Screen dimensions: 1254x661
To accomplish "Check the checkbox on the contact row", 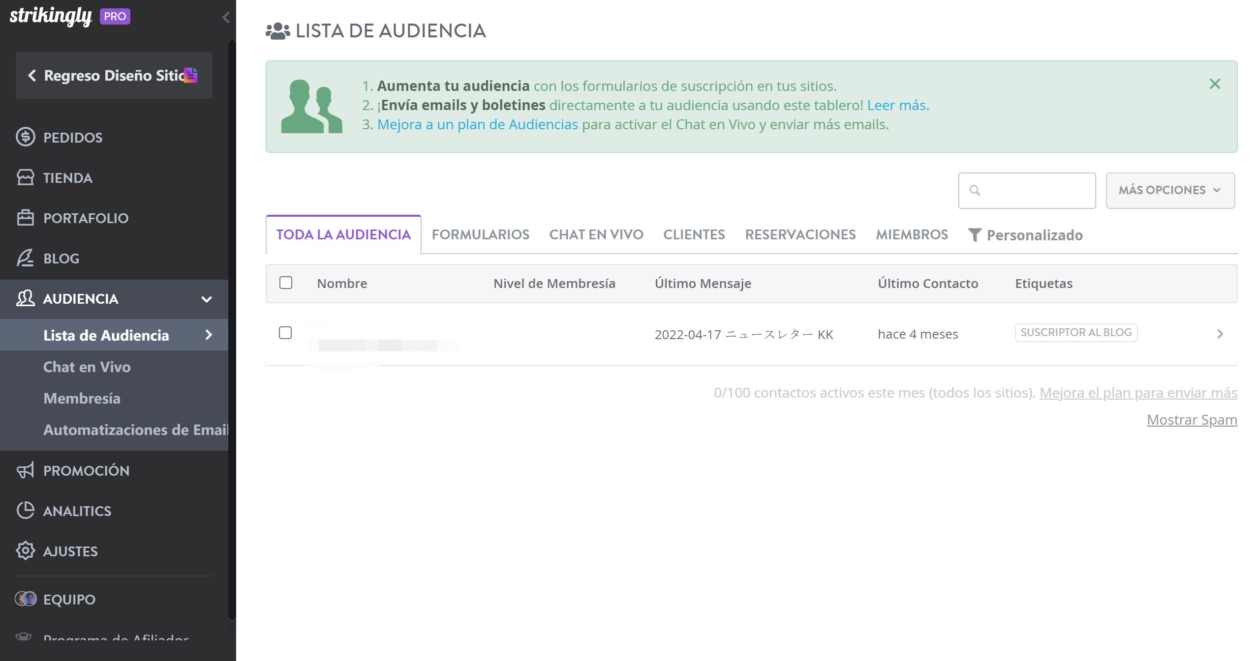I will pyautogui.click(x=286, y=334).
